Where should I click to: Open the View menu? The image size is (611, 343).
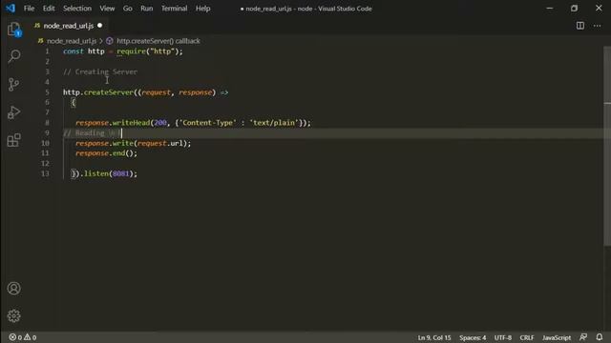point(107,9)
